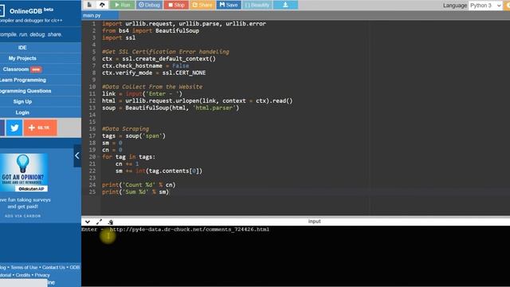Click the comment '#Data Collect From the Website'
510x287 pixels.
[x=152, y=87]
